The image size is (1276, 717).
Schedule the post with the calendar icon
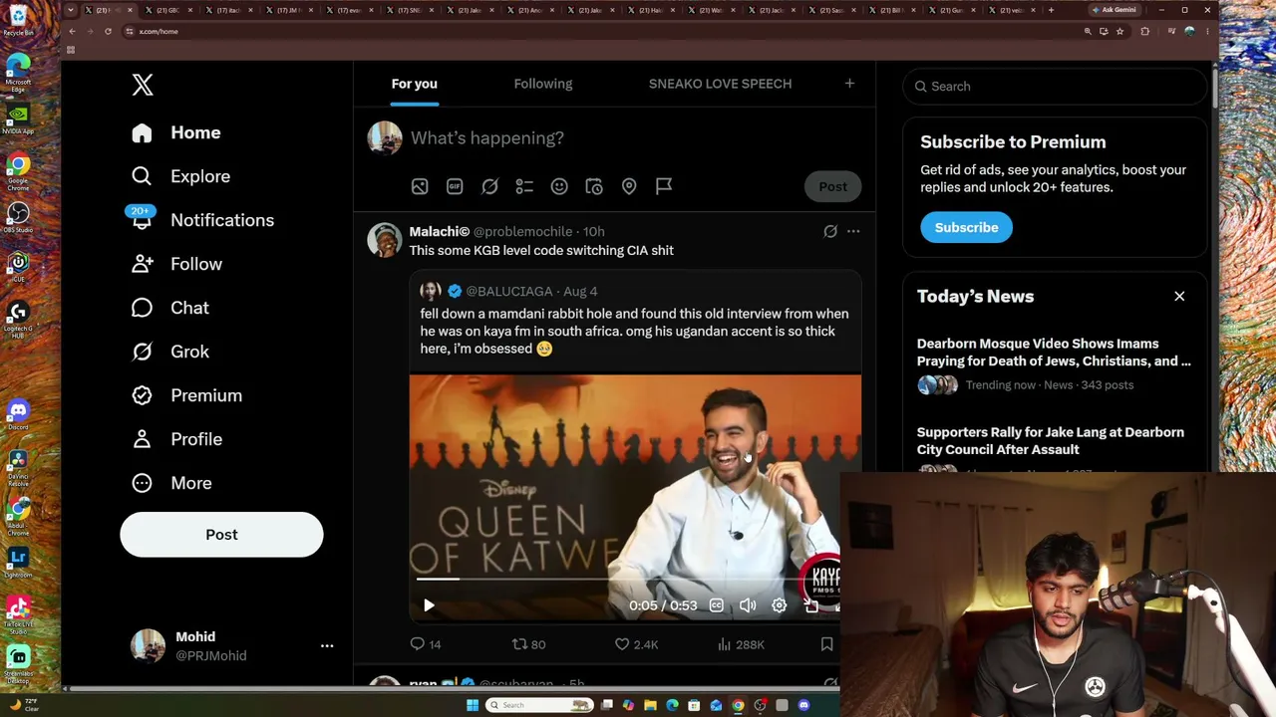594,186
